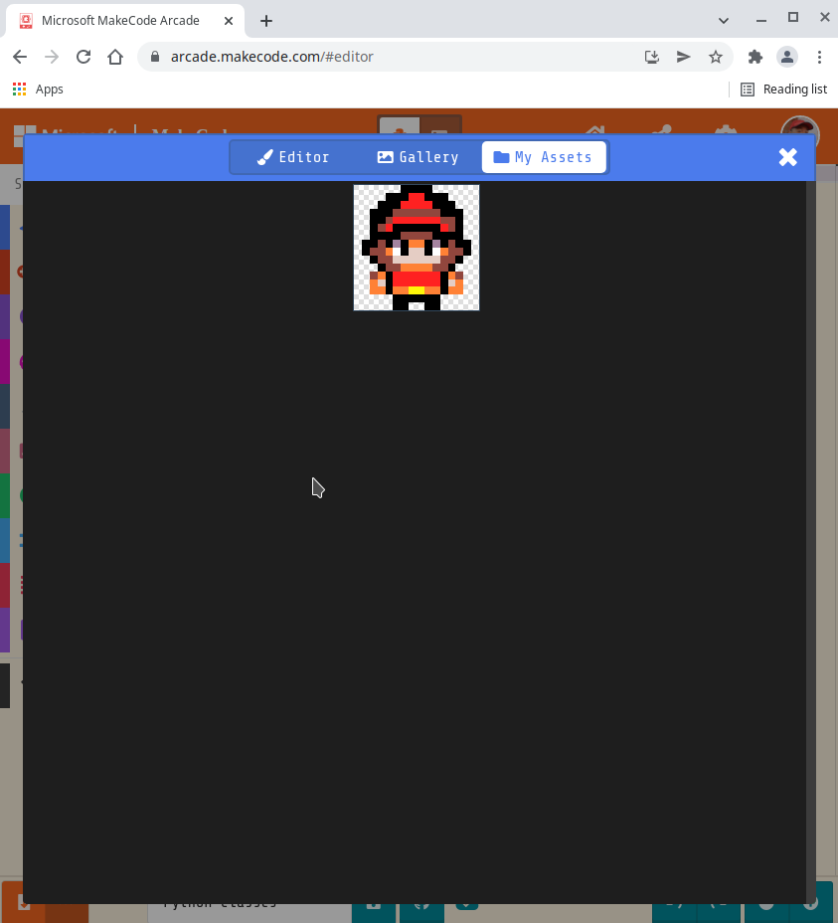This screenshot has width=838, height=923.
Task: Click the back navigation arrow
Action: pyautogui.click(x=19, y=57)
